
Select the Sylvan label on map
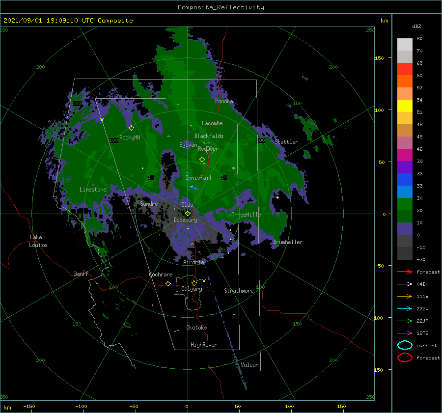[x=188, y=144]
